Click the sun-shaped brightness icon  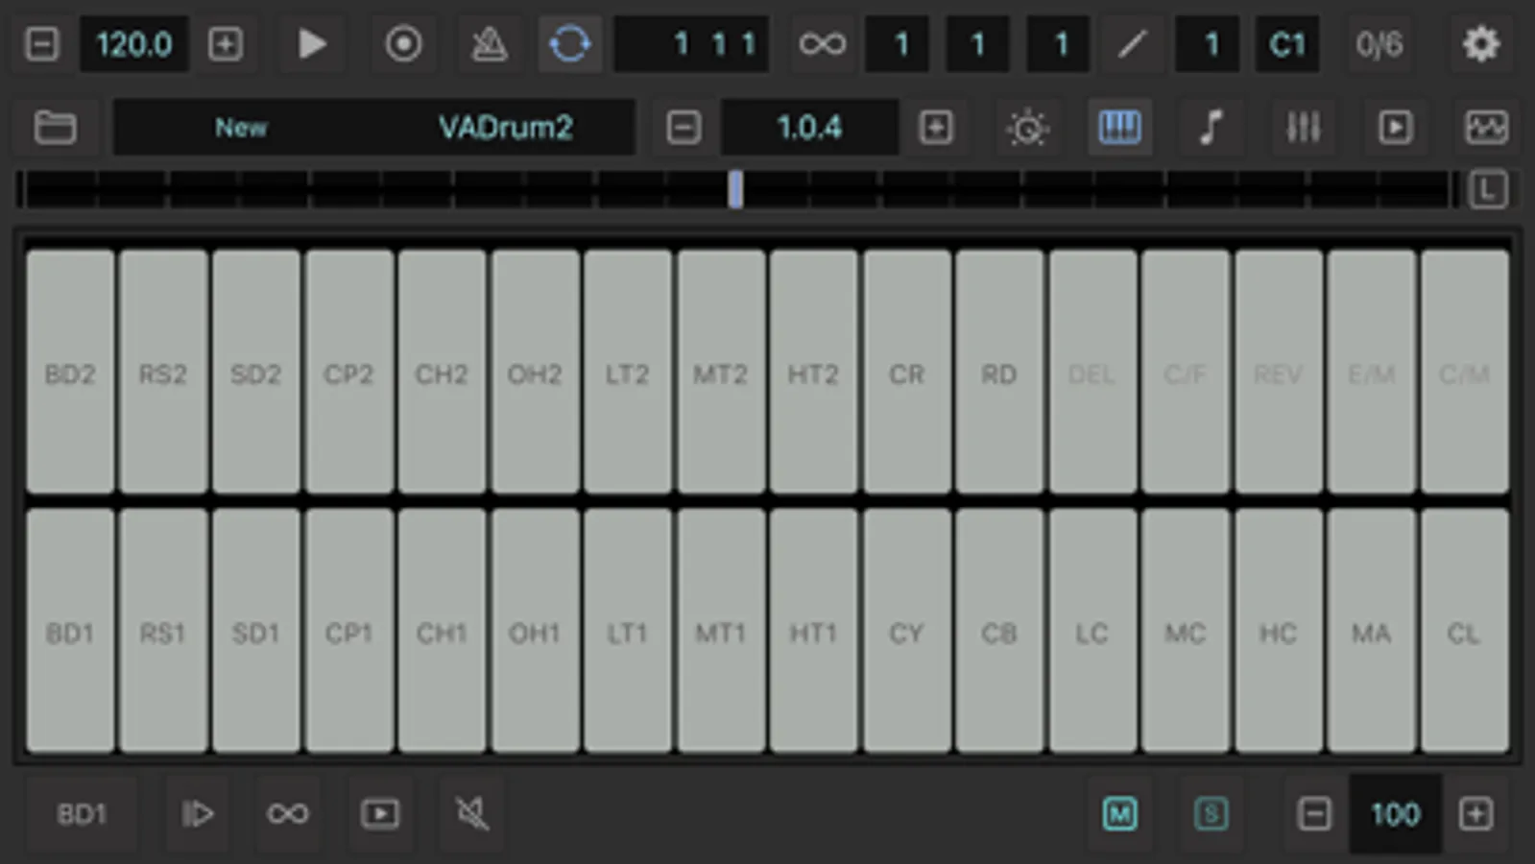(x=1027, y=127)
